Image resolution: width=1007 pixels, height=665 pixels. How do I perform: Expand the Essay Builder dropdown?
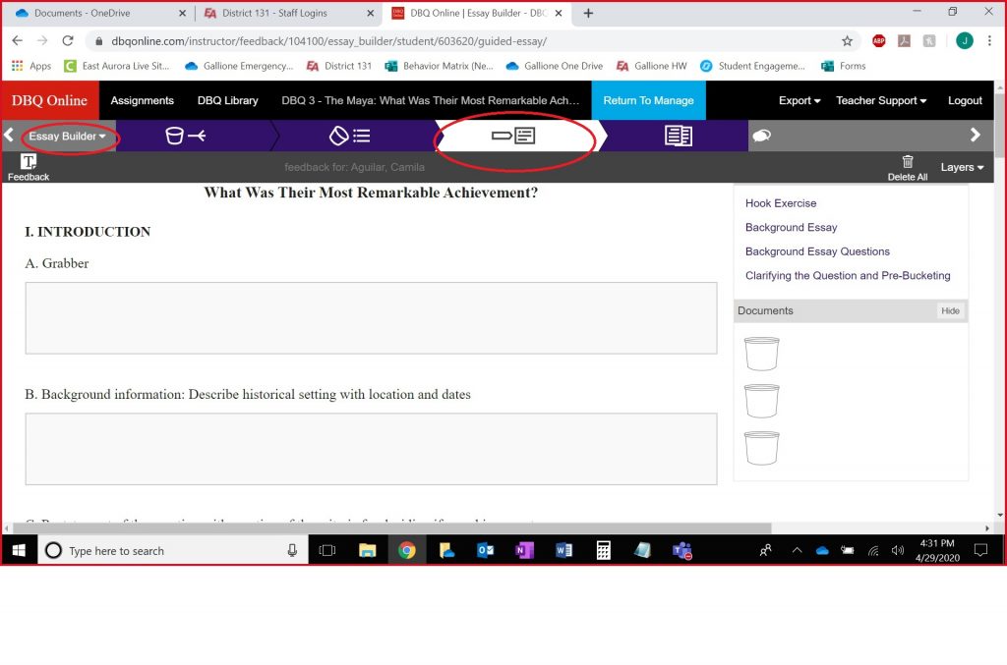click(x=67, y=137)
